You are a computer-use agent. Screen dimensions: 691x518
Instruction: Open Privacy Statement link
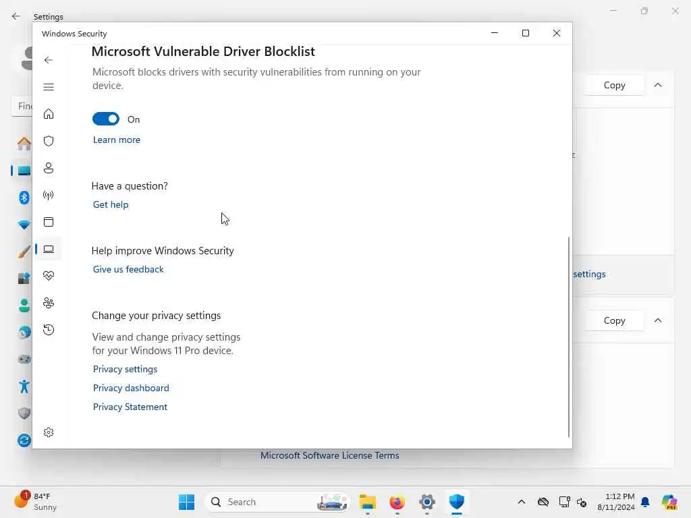130,407
